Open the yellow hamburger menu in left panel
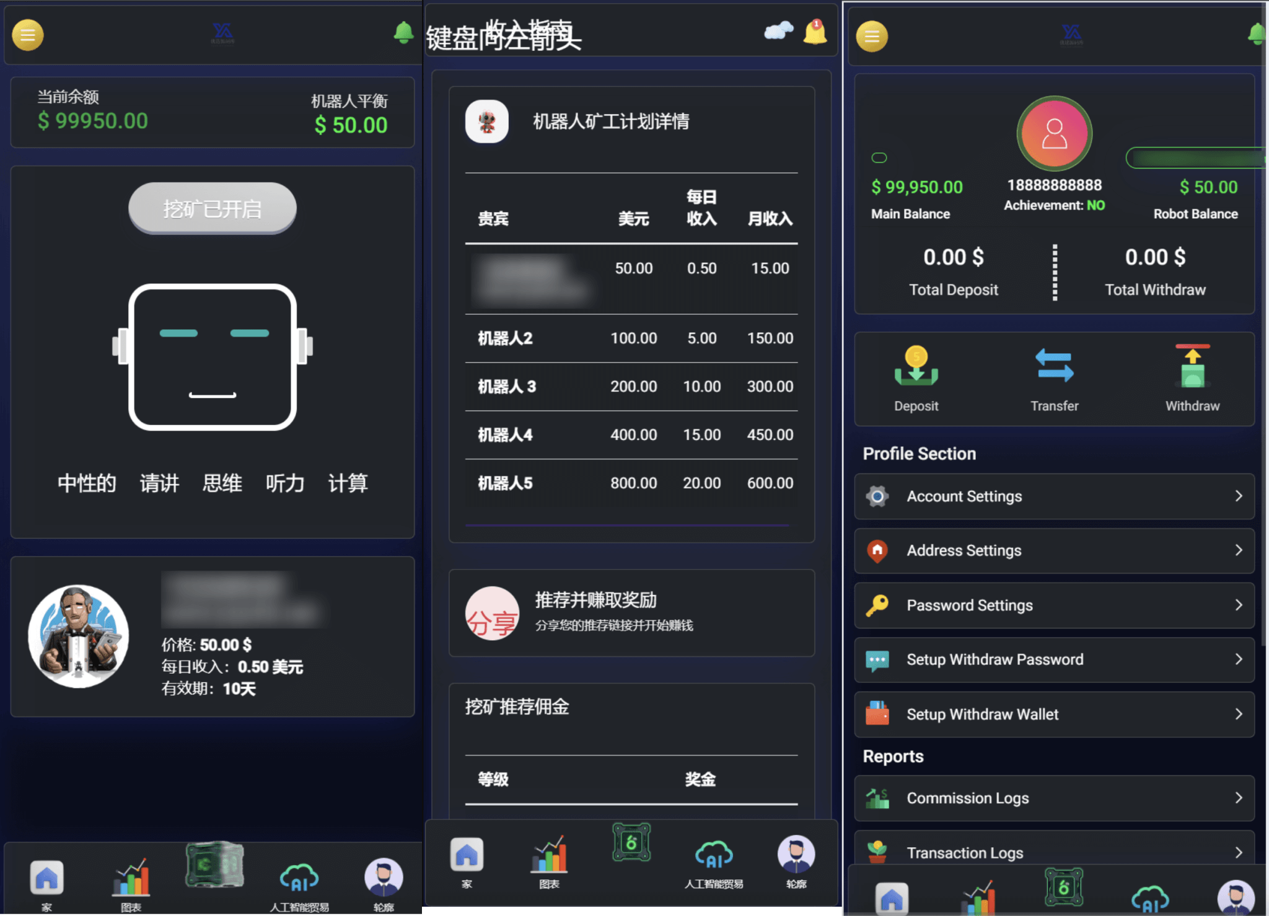 tap(28, 35)
